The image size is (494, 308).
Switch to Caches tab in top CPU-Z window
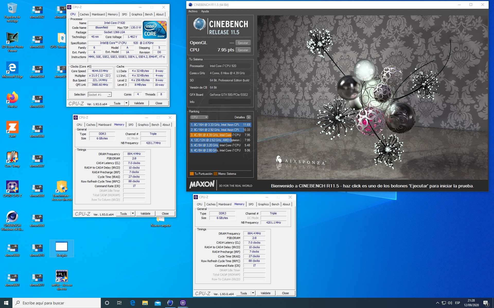[84, 14]
